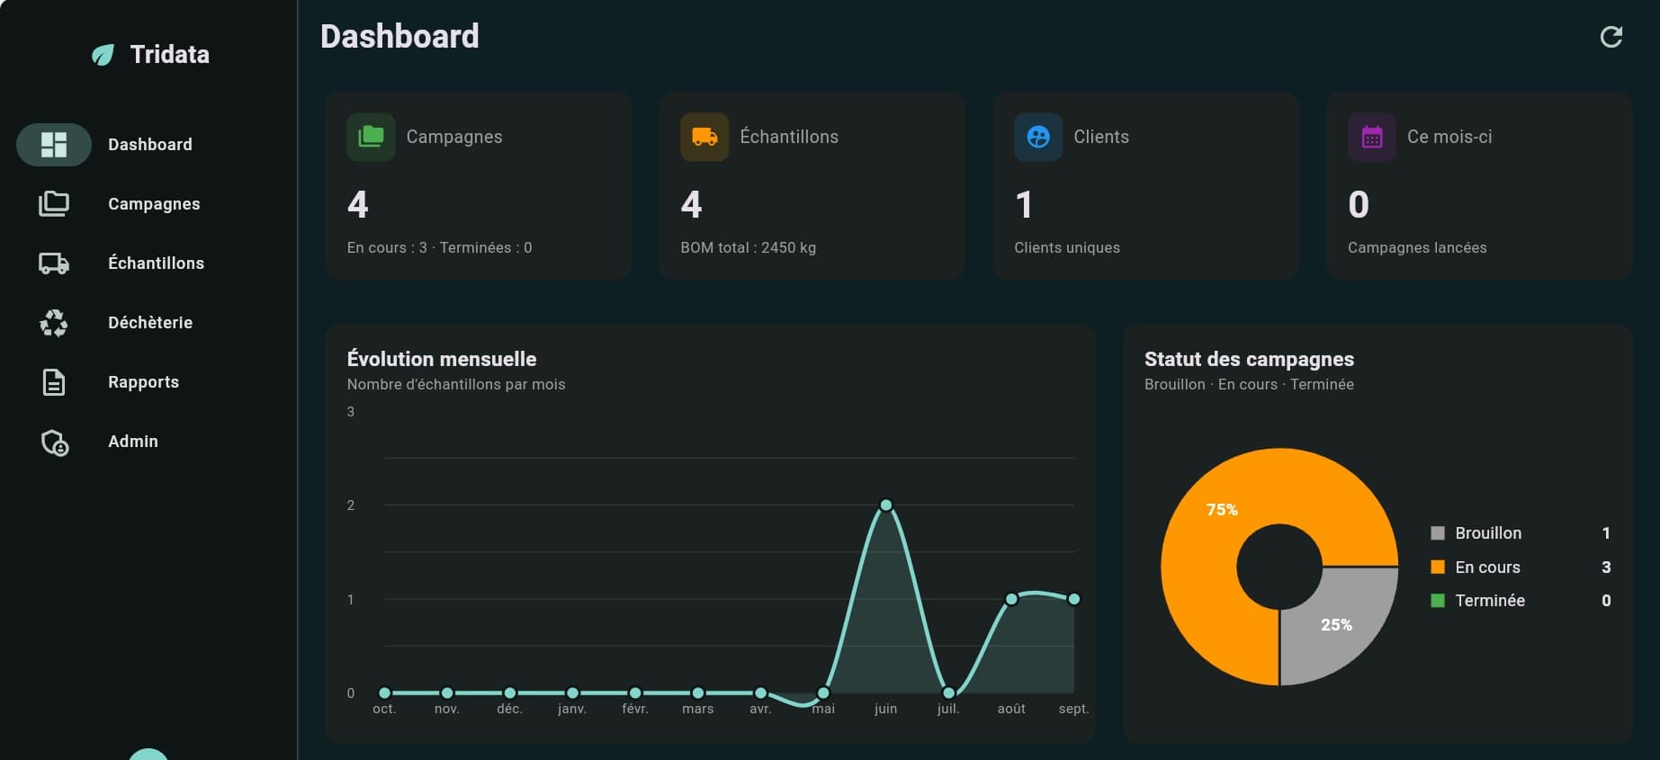The image size is (1660, 760).
Task: Click the 'mars' axis label
Action: tap(697, 709)
